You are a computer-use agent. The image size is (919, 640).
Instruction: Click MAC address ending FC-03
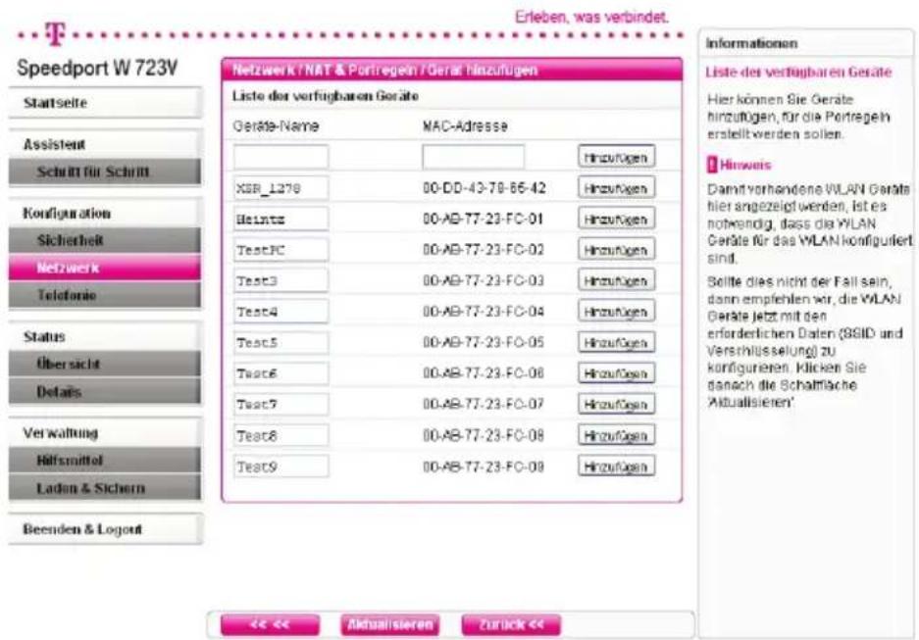coord(483,280)
